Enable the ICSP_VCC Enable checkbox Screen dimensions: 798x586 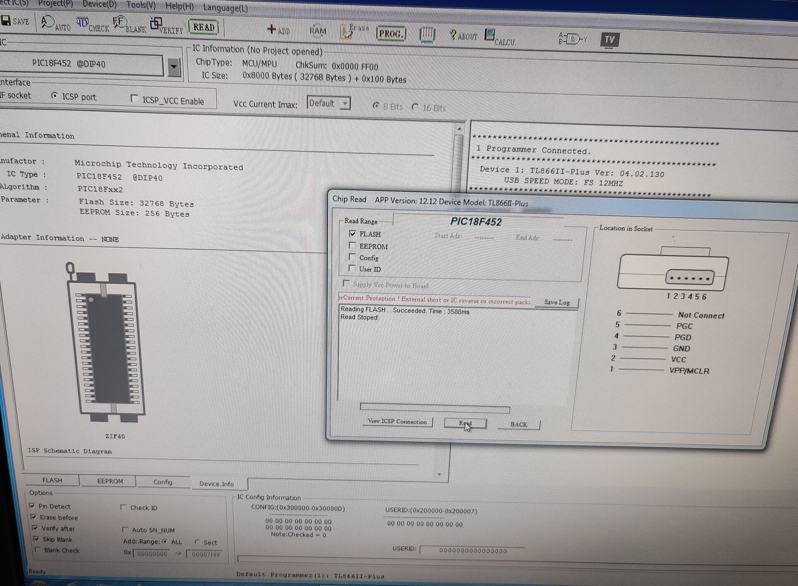pyautogui.click(x=134, y=99)
